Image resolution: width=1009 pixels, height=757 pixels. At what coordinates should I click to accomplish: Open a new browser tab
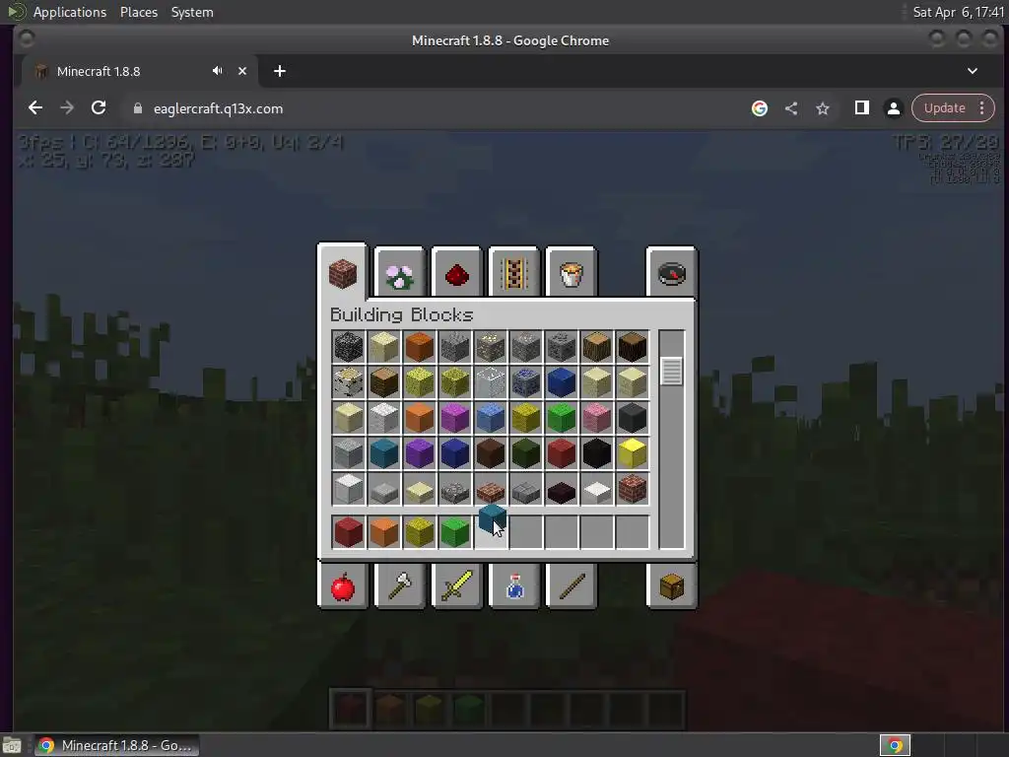coord(279,71)
